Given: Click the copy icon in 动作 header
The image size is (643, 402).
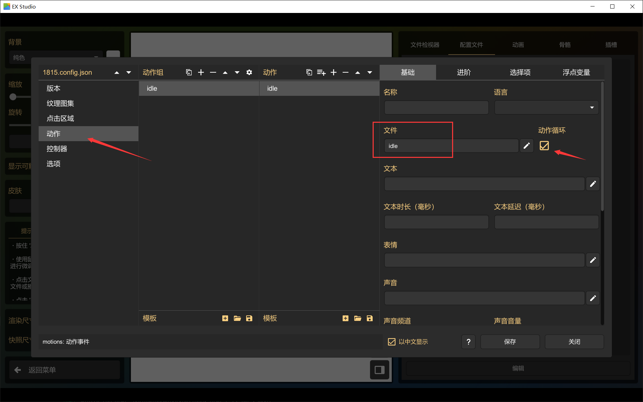Looking at the screenshot, I should click(x=309, y=72).
